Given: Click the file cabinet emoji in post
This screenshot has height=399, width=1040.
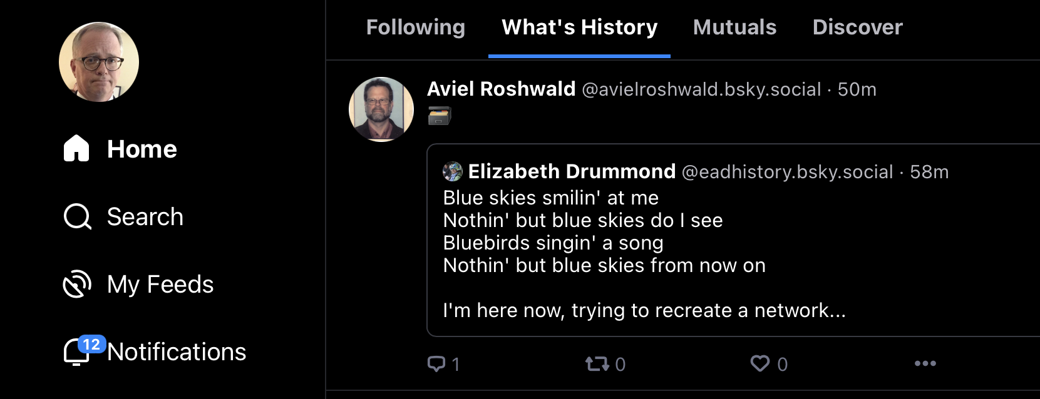Looking at the screenshot, I should (x=440, y=116).
